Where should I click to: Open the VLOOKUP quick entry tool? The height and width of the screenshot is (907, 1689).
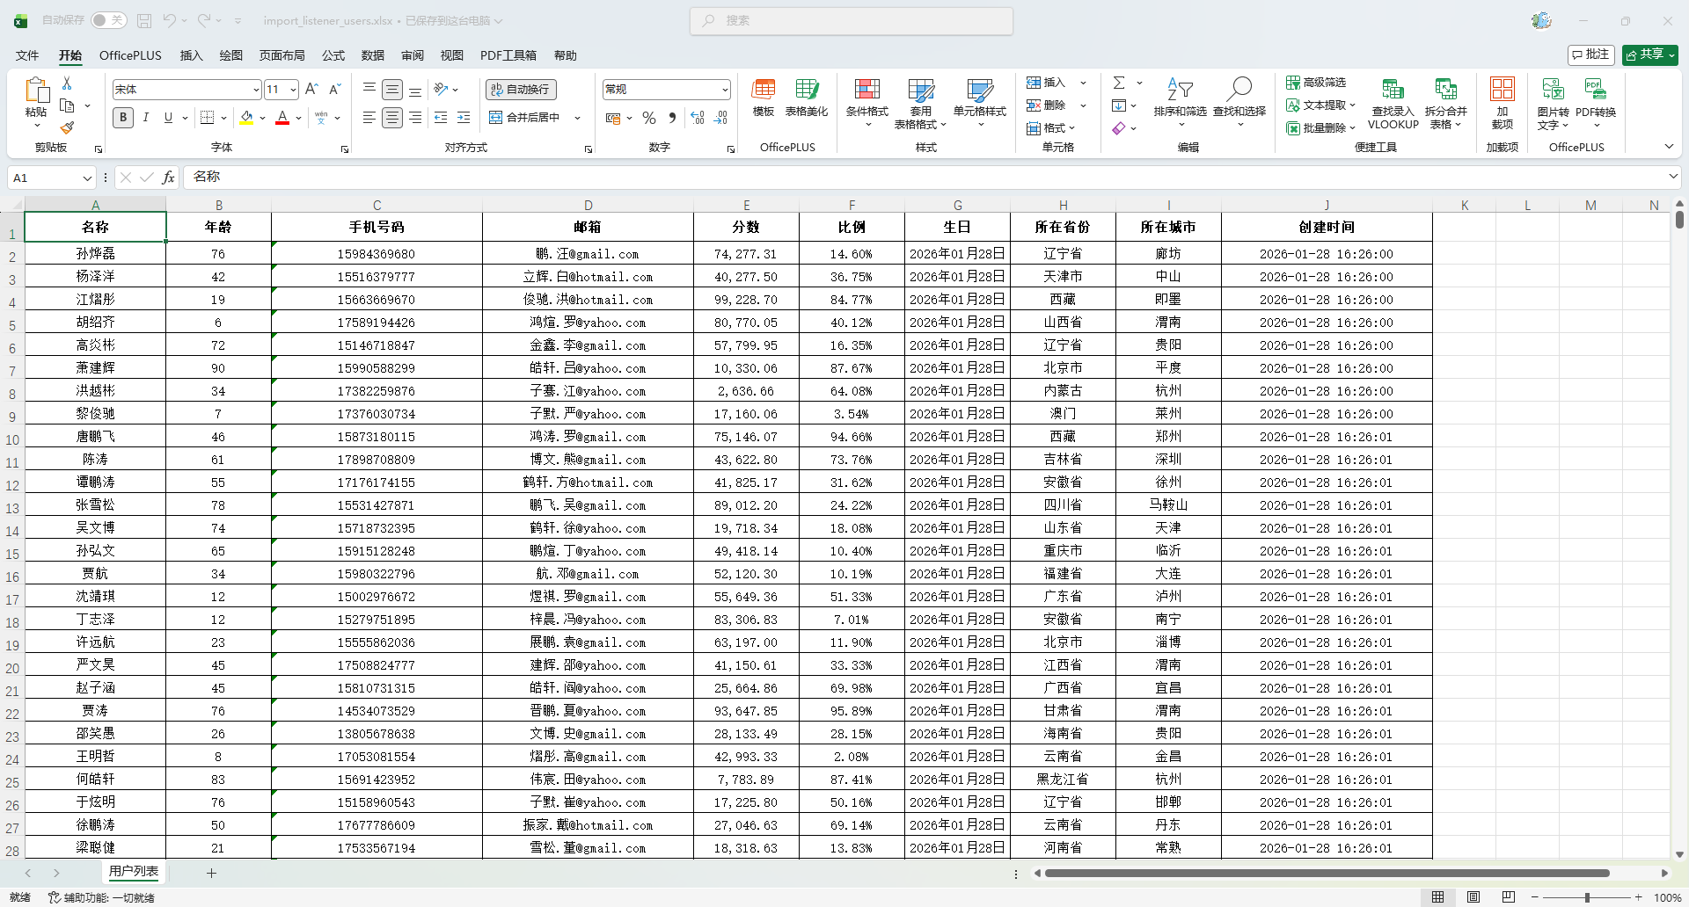coord(1393,105)
